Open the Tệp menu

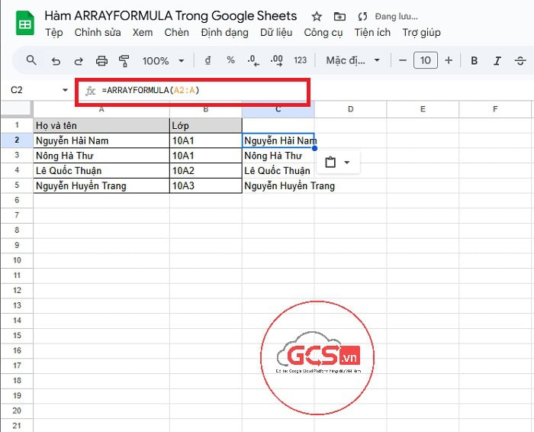[54, 33]
